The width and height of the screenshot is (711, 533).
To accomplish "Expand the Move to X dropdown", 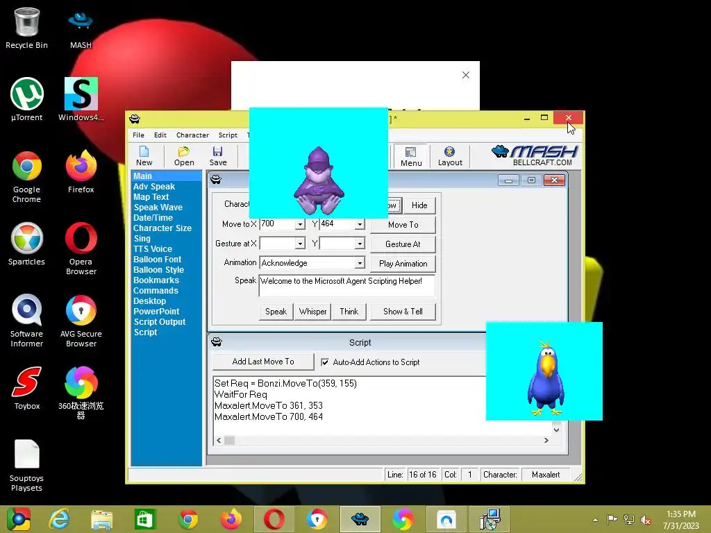I will coord(300,224).
